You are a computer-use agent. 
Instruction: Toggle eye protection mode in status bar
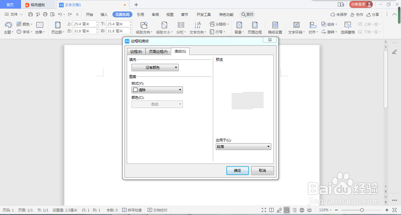(x=309, y=210)
